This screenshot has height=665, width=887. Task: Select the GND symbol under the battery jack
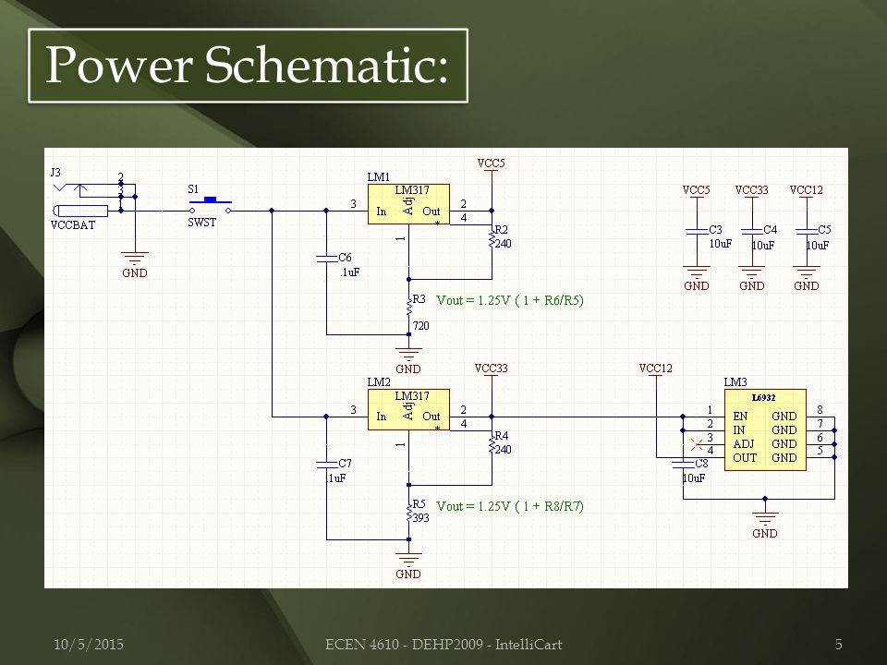coord(135,265)
